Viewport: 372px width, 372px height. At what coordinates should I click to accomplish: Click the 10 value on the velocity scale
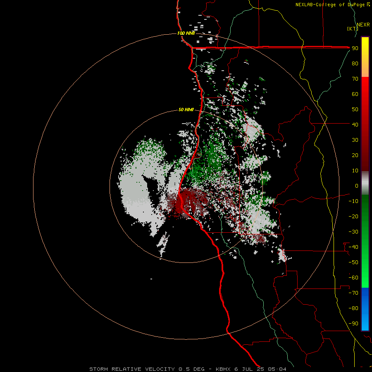(x=355, y=171)
